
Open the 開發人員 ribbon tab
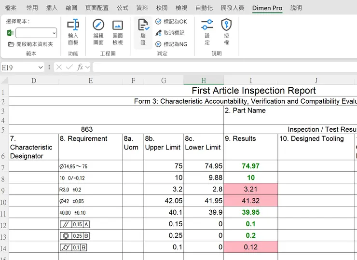point(232,8)
